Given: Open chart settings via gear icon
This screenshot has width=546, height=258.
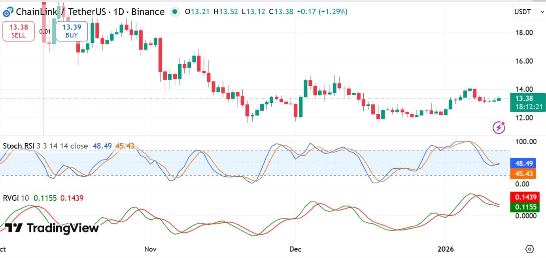Looking at the screenshot, I should click(530, 249).
